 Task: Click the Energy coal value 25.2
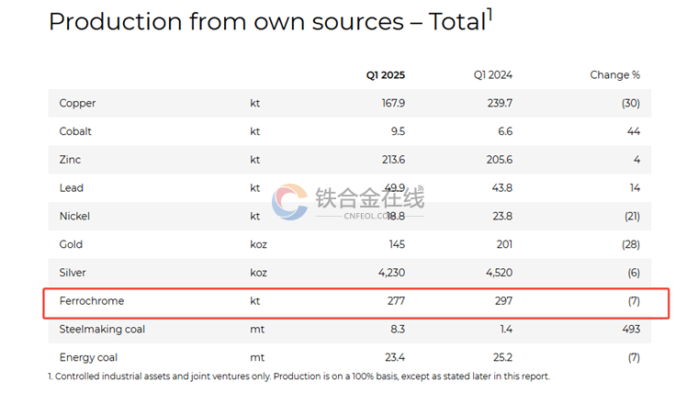pos(502,358)
